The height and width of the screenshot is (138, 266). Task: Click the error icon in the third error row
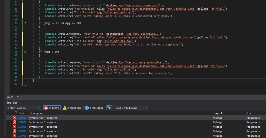(x=15, y=127)
